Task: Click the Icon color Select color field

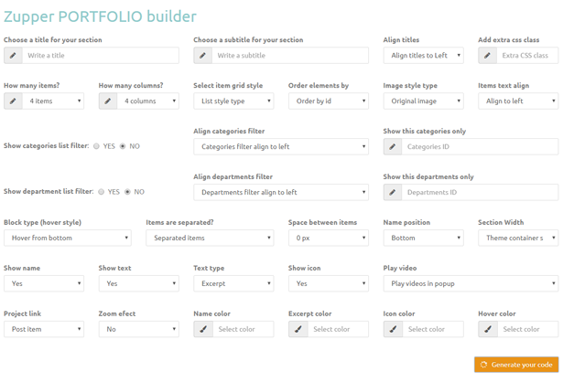Action: pyautogui.click(x=433, y=329)
